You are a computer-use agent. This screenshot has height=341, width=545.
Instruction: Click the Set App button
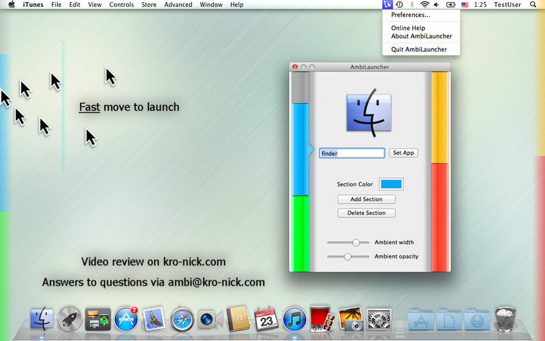pos(403,153)
